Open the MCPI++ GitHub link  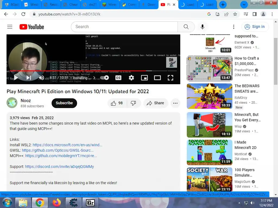pos(61,156)
